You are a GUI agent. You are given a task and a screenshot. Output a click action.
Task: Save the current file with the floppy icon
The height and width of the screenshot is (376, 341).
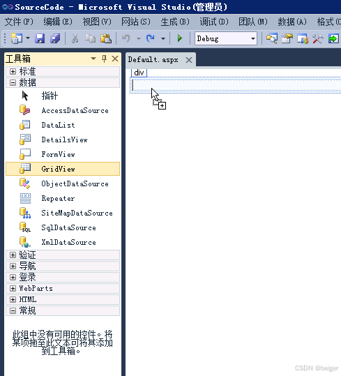(40, 38)
